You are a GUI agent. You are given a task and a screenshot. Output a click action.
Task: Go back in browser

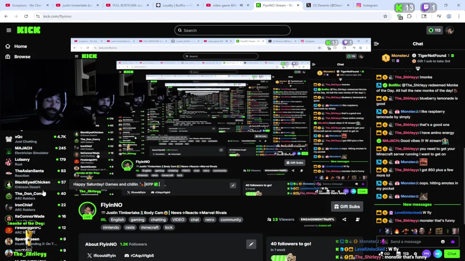pyautogui.click(x=6, y=16)
